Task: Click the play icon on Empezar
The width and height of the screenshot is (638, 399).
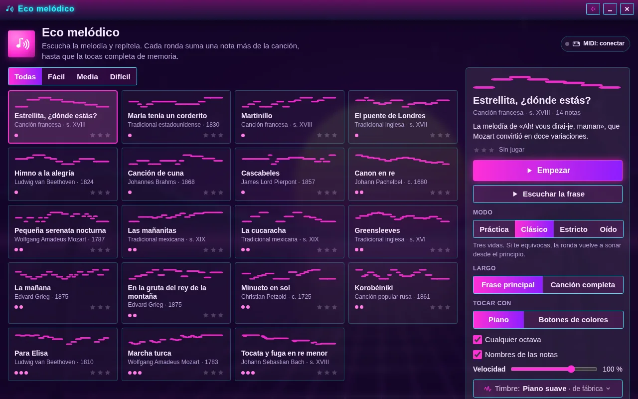Action: point(530,171)
